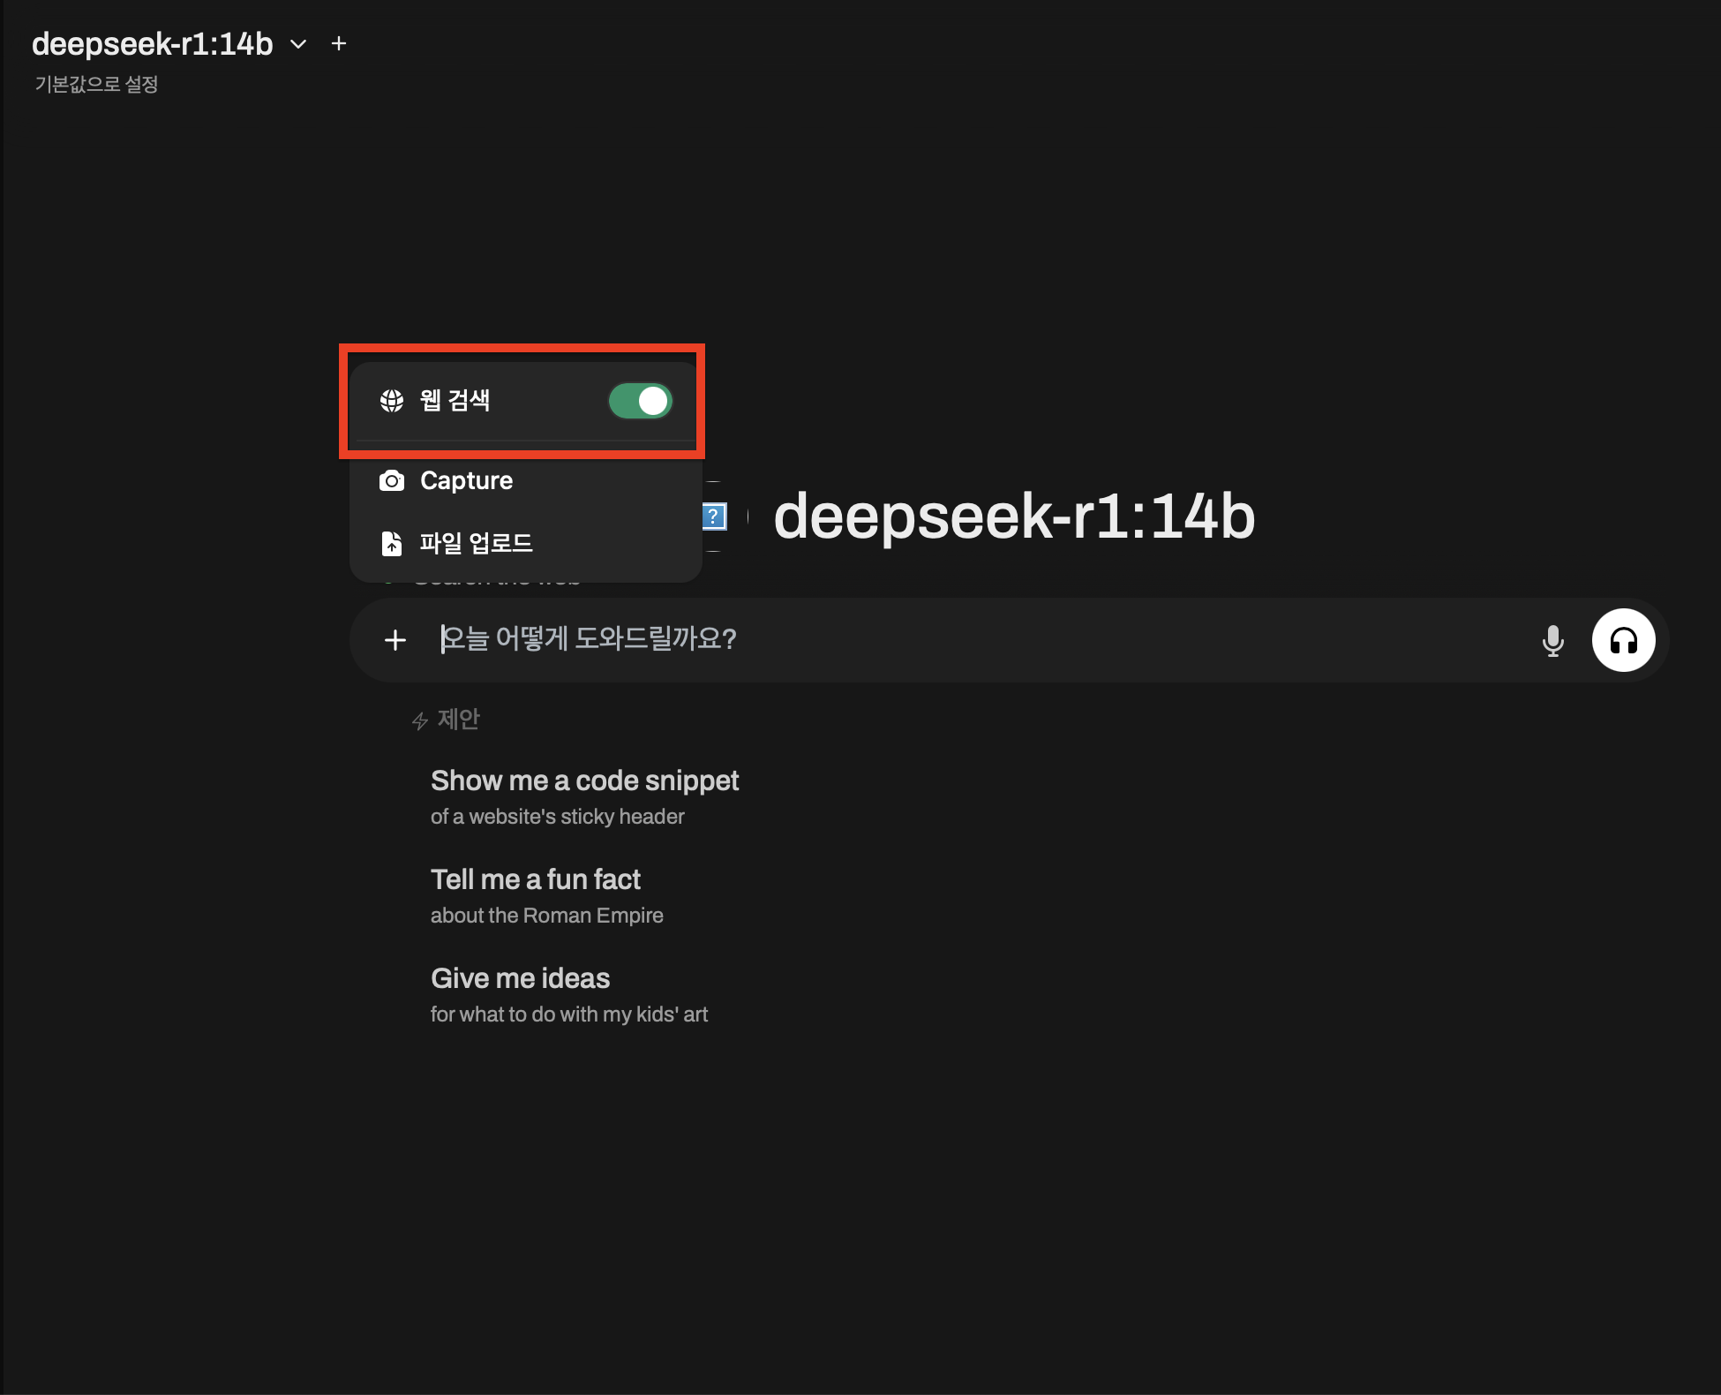This screenshot has width=1721, height=1395.
Task: Click the plus icon in the message box
Action: pyautogui.click(x=395, y=640)
